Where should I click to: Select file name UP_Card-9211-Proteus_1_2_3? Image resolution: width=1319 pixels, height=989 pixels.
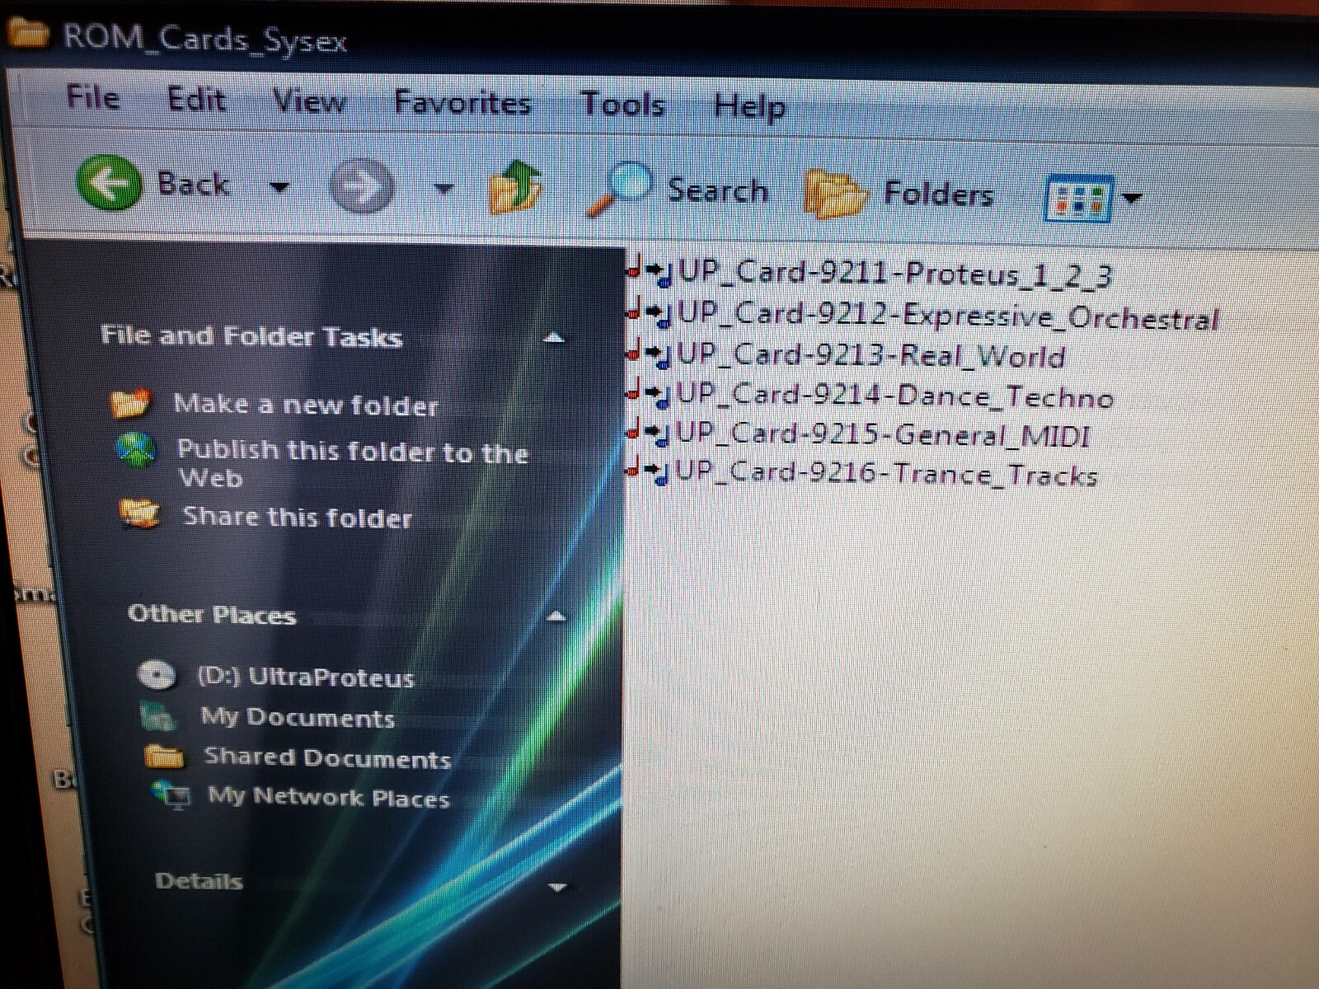point(895,273)
